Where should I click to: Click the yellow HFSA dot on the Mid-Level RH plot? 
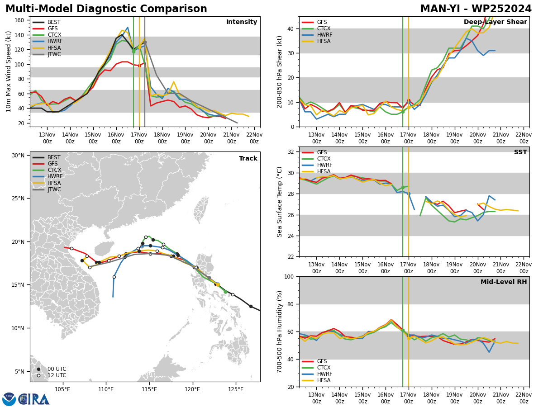[x=409, y=338]
